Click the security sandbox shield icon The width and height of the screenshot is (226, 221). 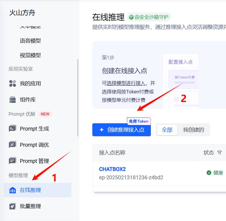[131, 17]
